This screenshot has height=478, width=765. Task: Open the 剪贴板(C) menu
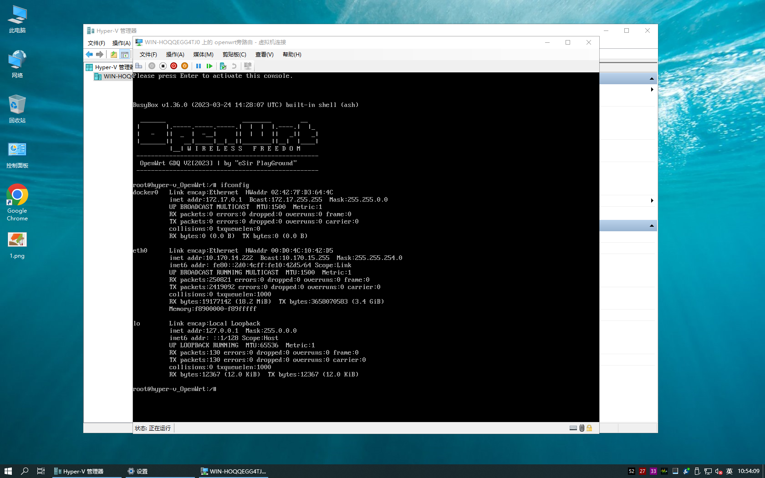234,55
